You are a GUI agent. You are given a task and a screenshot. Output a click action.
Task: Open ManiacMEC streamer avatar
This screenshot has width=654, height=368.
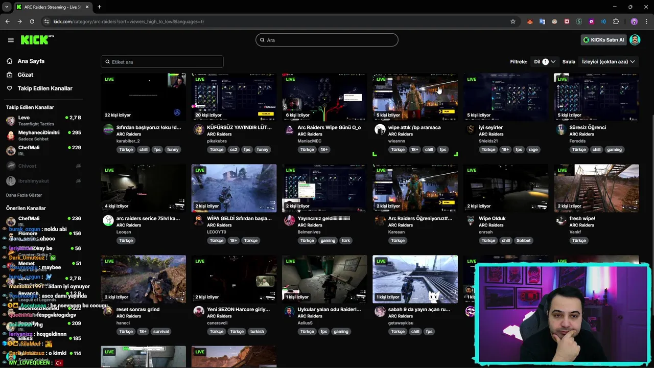[x=289, y=129]
